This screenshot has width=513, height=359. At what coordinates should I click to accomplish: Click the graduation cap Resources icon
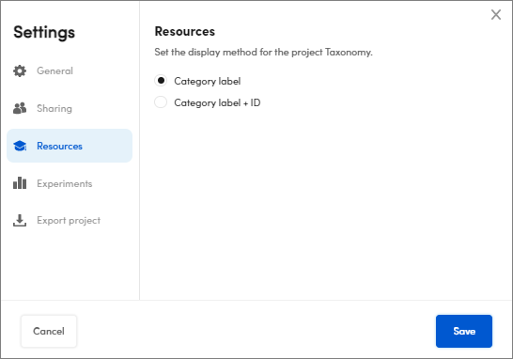(20, 146)
